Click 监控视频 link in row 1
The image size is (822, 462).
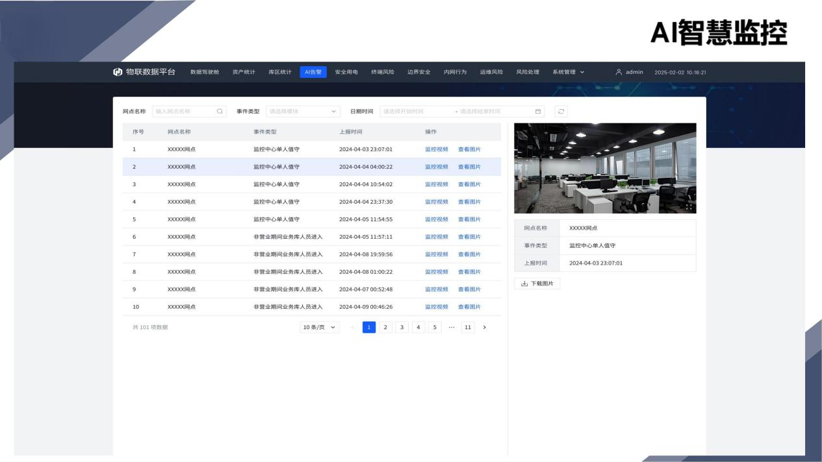click(x=436, y=149)
